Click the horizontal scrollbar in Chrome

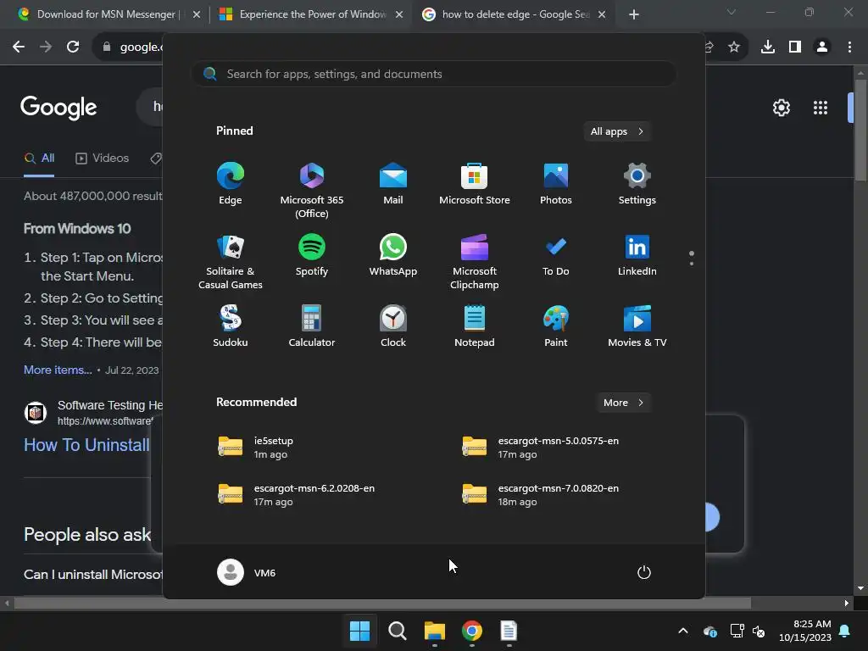tap(382, 603)
